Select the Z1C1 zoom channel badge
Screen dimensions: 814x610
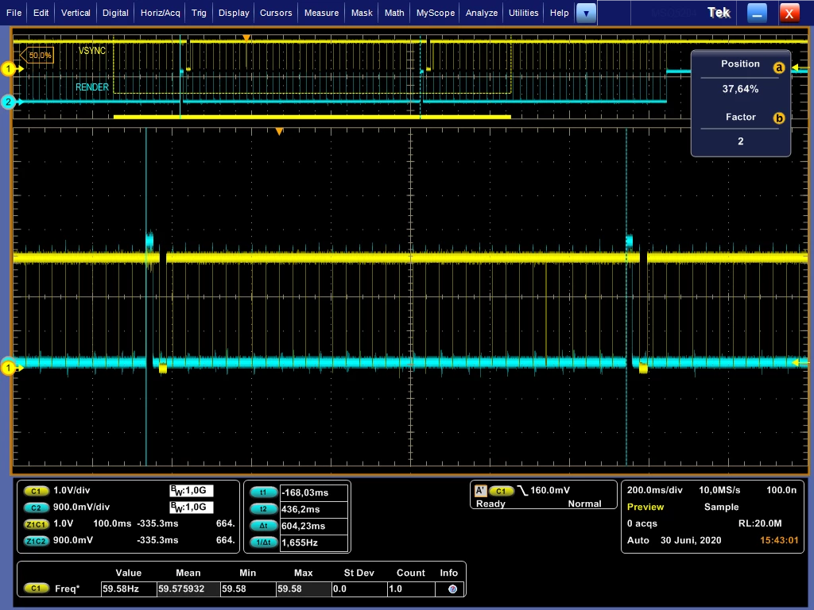36,524
